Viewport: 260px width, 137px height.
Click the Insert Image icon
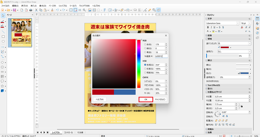pos(90,10)
